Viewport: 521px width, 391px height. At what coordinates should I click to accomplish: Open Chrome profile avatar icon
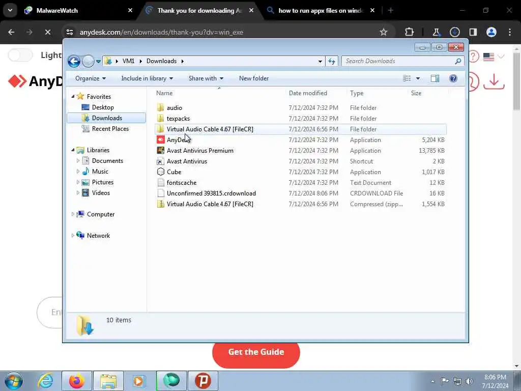click(491, 32)
